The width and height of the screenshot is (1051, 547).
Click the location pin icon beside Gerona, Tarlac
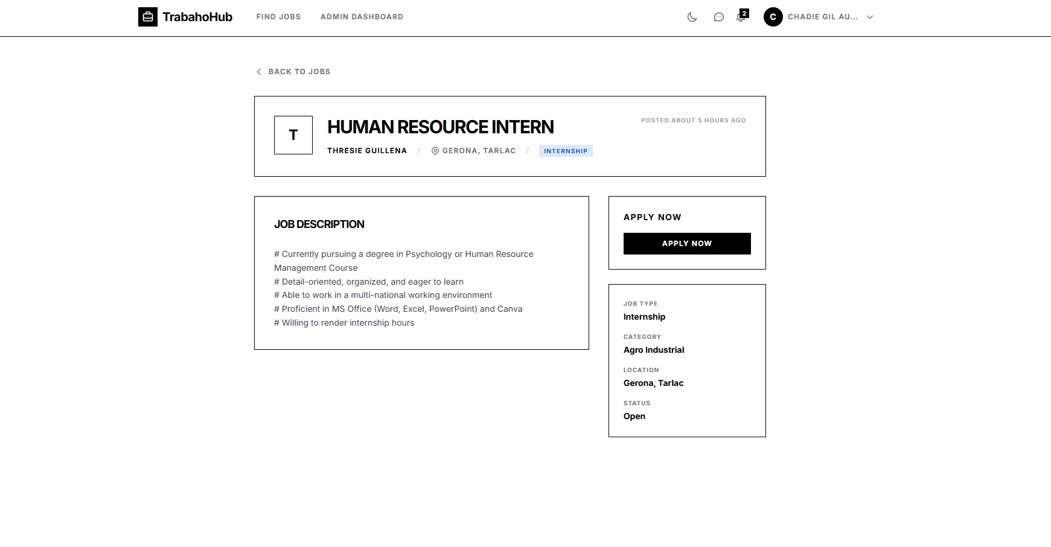(x=435, y=151)
